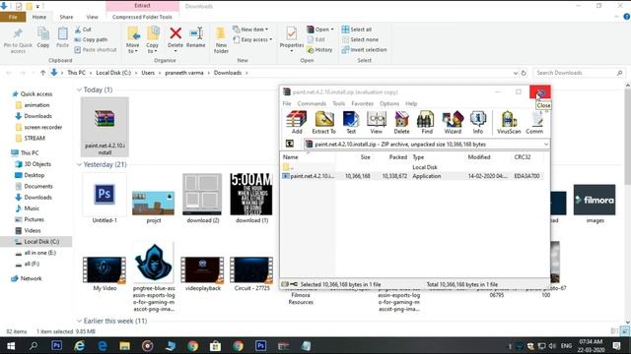This screenshot has height=354, width=631.
Task: Open the File tab in Explorer
Action: [x=13, y=17]
